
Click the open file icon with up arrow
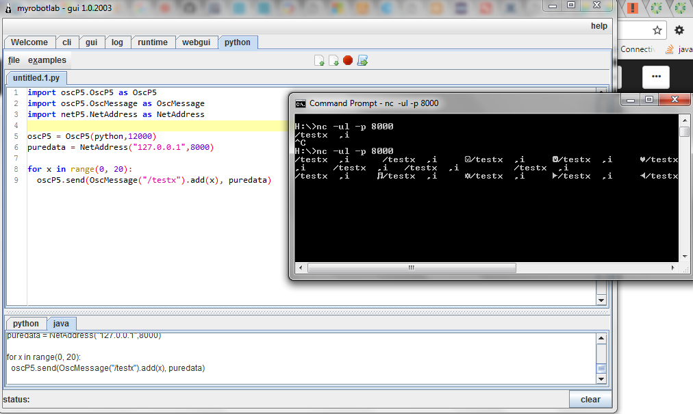click(x=319, y=60)
